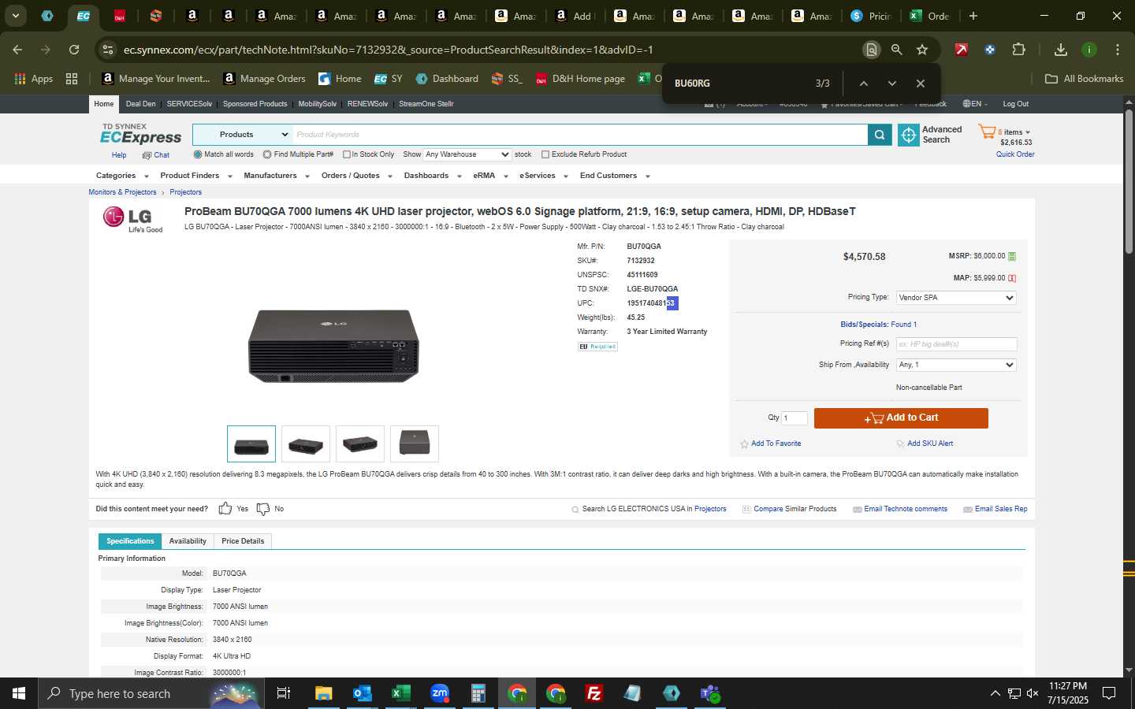Click page vertical scrollbar thumb
Image resolution: width=1135 pixels, height=709 pixels.
point(1129,181)
